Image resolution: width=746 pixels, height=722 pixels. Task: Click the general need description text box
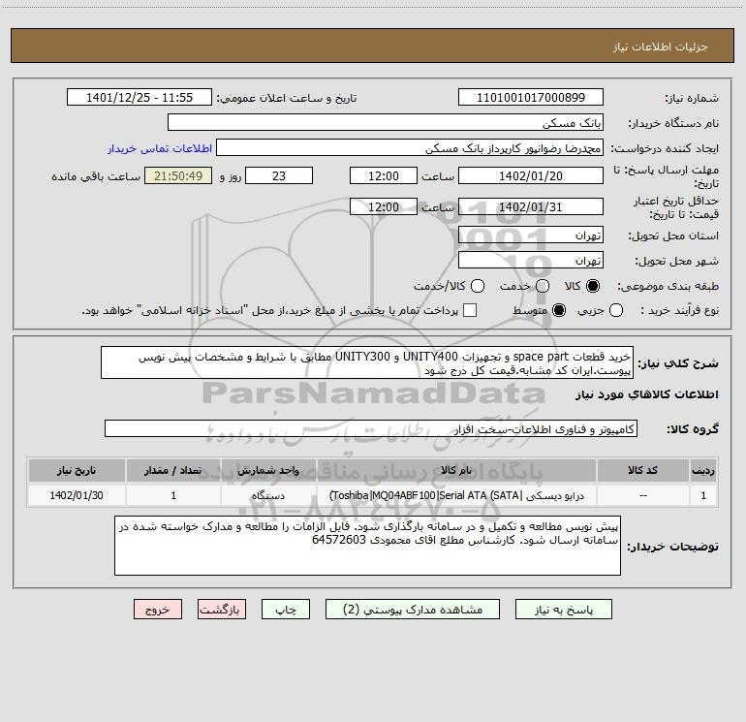click(x=367, y=363)
